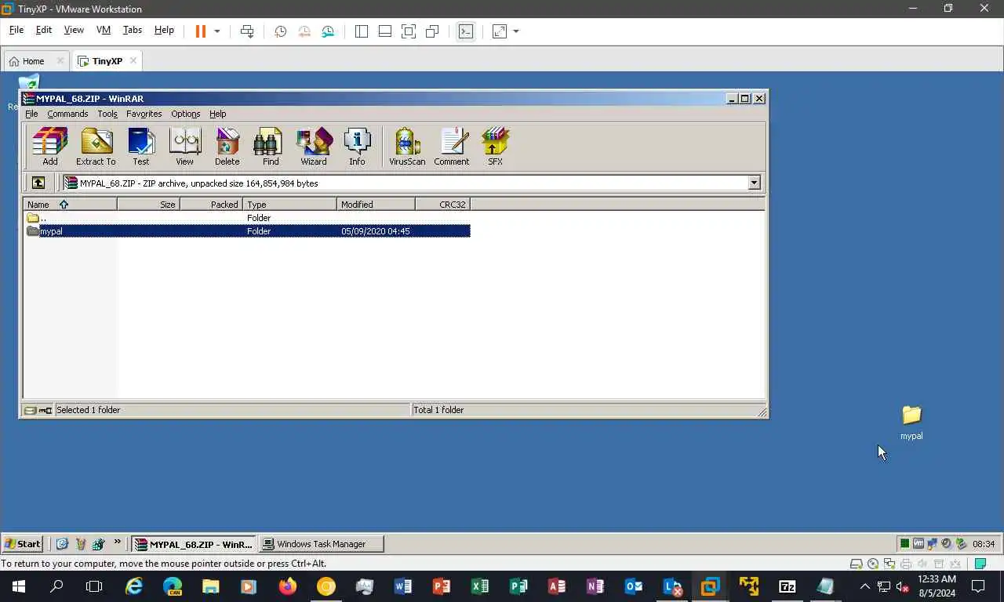This screenshot has height=602, width=1004.
Task: Run VirusScan on the archive
Action: click(x=407, y=147)
